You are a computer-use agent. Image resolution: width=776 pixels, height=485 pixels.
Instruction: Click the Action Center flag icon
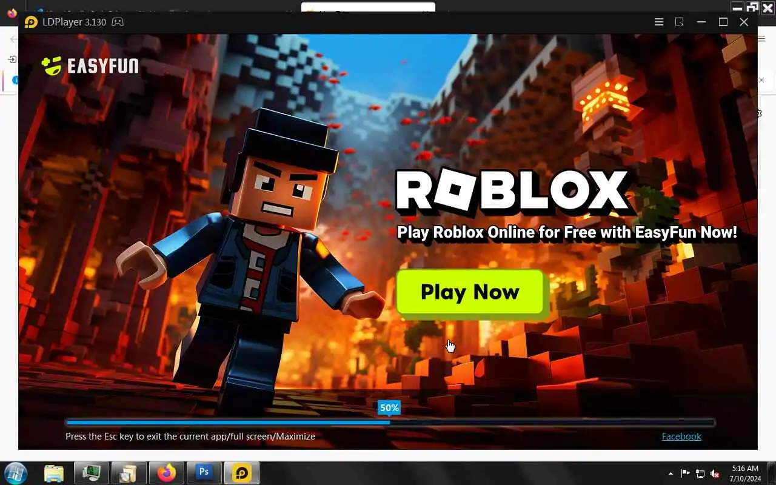click(x=685, y=473)
